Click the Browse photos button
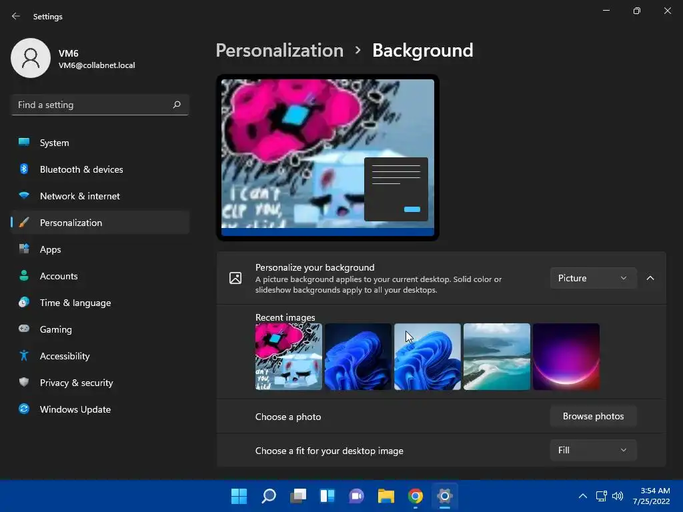Screen dimensions: 683x512 click(x=593, y=416)
